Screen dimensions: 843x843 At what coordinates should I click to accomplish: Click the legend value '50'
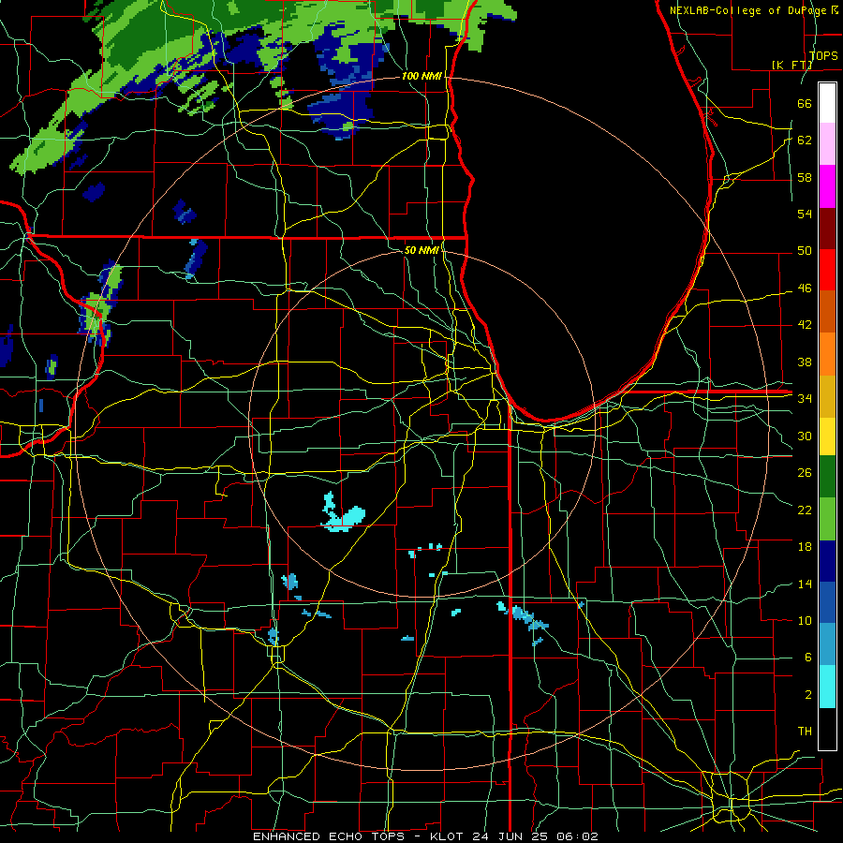tap(805, 251)
